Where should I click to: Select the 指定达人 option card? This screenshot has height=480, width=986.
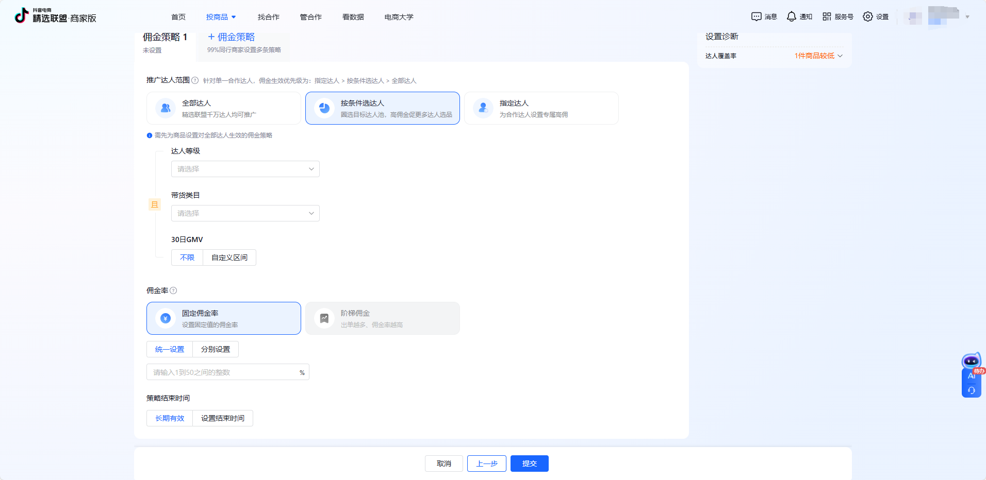[x=541, y=108]
